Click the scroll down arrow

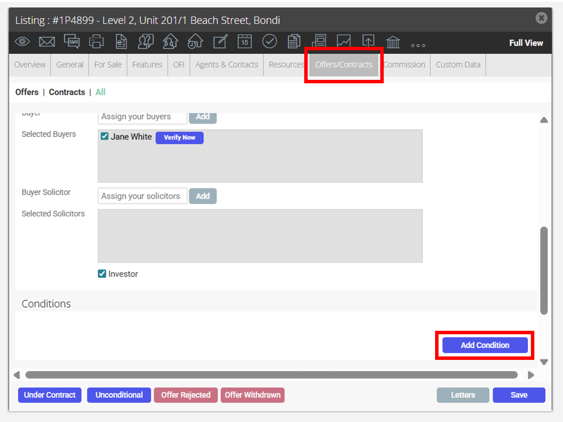click(544, 362)
